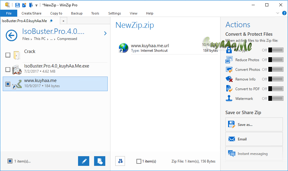Collapse the ribbon with the chevron arrow
This screenshot has width=288, height=171.
click(x=277, y=13)
